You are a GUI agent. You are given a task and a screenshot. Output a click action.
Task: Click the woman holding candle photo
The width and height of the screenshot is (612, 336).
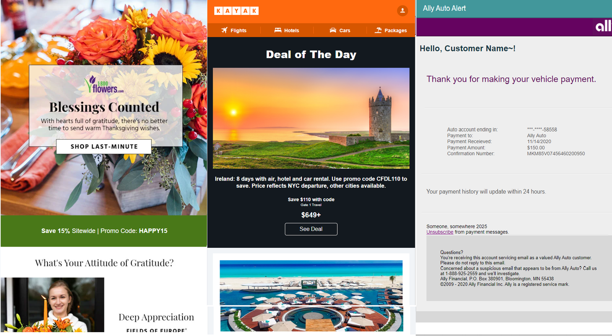tap(52, 305)
